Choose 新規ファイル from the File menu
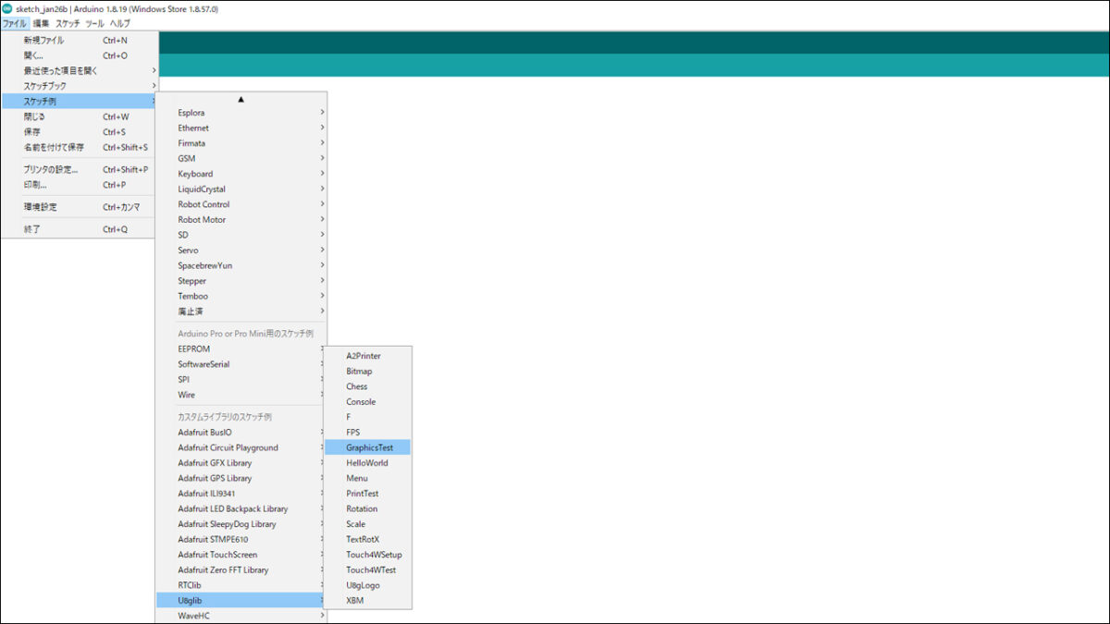 [x=44, y=41]
